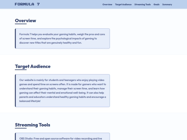
Task: Open the Summary nav link
Action: click(x=167, y=4)
